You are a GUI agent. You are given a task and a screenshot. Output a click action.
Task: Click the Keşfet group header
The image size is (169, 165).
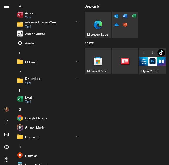89,43
